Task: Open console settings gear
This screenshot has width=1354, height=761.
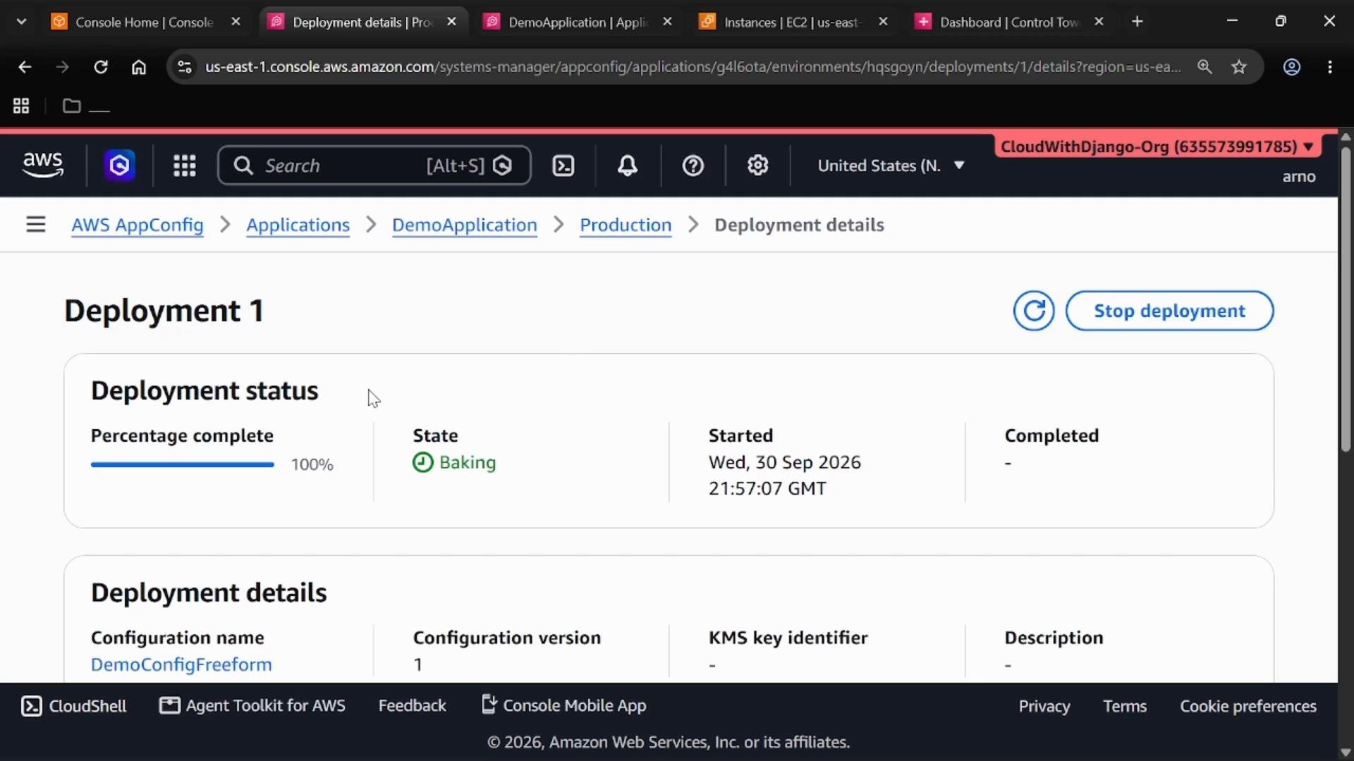Action: [x=758, y=166]
